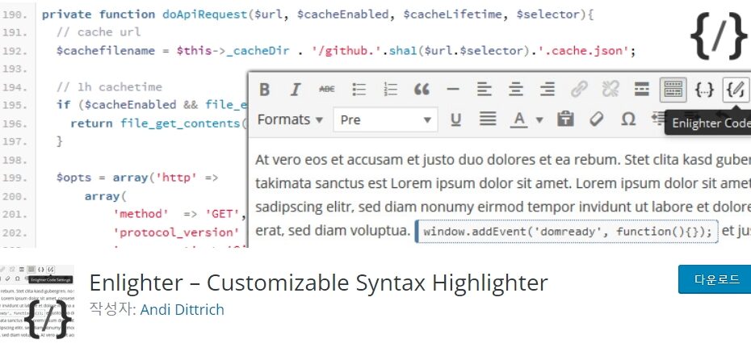
Task: Insert a bulleted list
Action: point(359,90)
